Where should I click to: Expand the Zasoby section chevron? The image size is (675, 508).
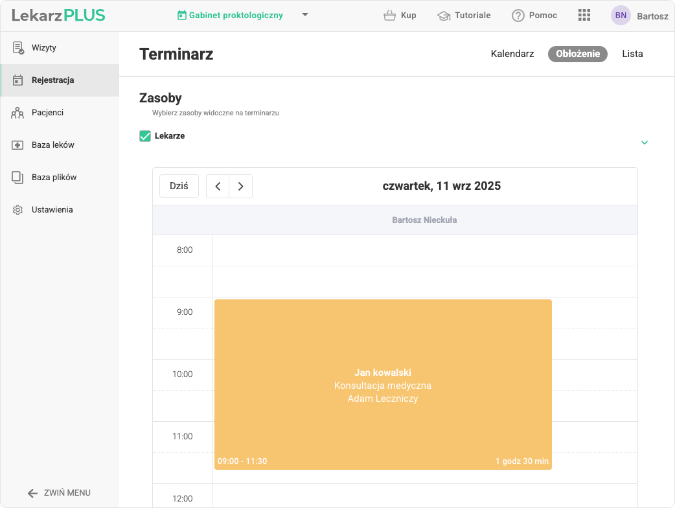click(645, 143)
